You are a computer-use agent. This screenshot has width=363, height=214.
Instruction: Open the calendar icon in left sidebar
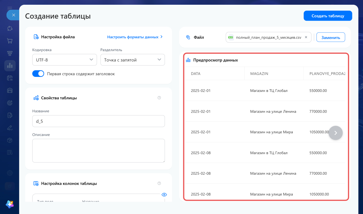pos(10,78)
